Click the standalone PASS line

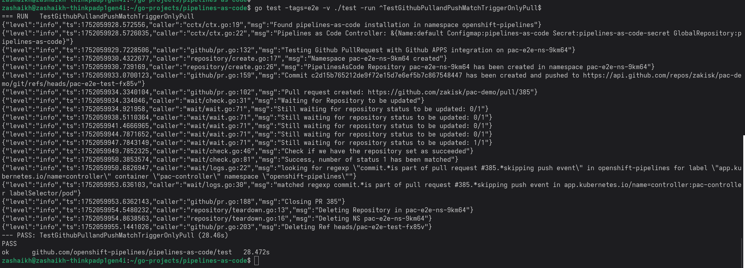(x=9, y=244)
